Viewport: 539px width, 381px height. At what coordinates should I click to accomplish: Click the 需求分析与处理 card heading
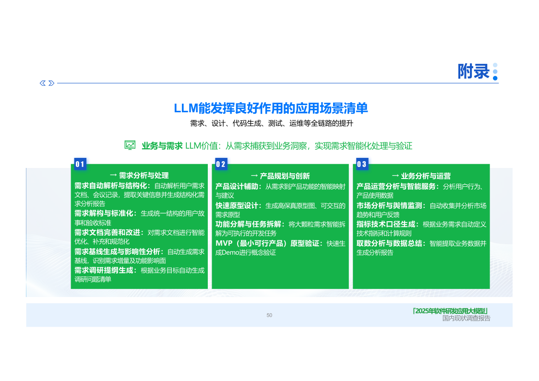click(x=144, y=176)
